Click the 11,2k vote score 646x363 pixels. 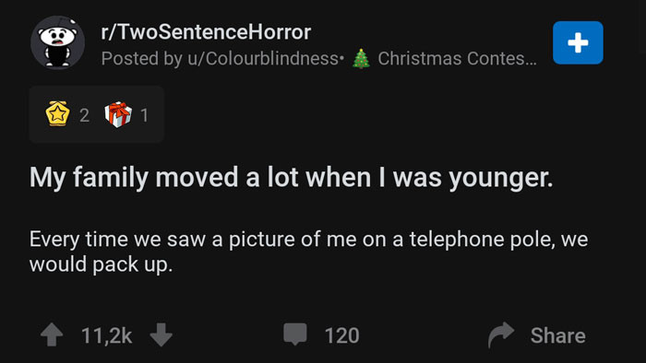(107, 335)
